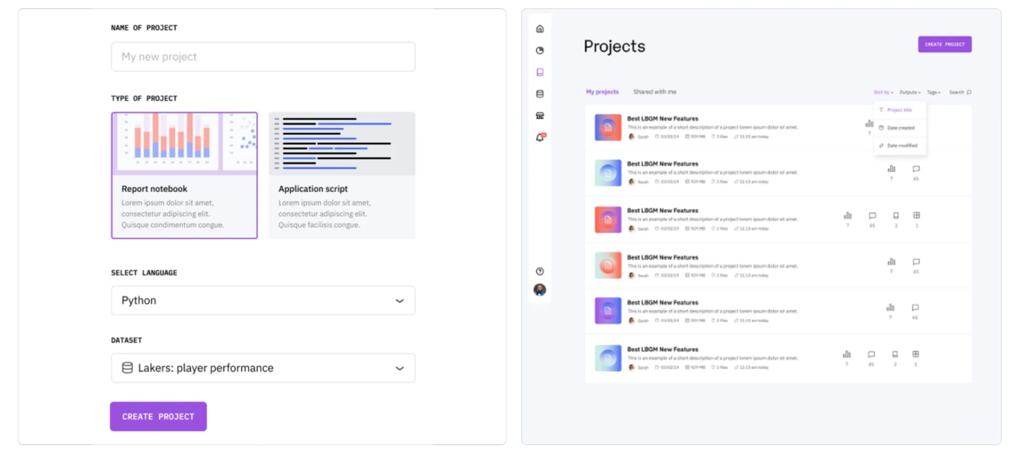Expand the Tags filter dropdown

point(933,92)
